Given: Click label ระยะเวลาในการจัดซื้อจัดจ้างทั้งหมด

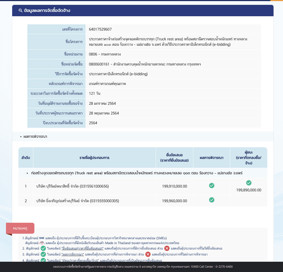Looking at the screenshot, I should click(x=56, y=93).
